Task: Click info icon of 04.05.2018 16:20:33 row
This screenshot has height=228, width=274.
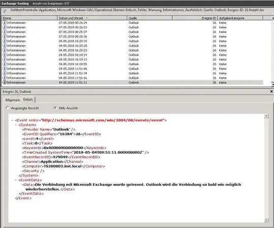Action: 5,41
